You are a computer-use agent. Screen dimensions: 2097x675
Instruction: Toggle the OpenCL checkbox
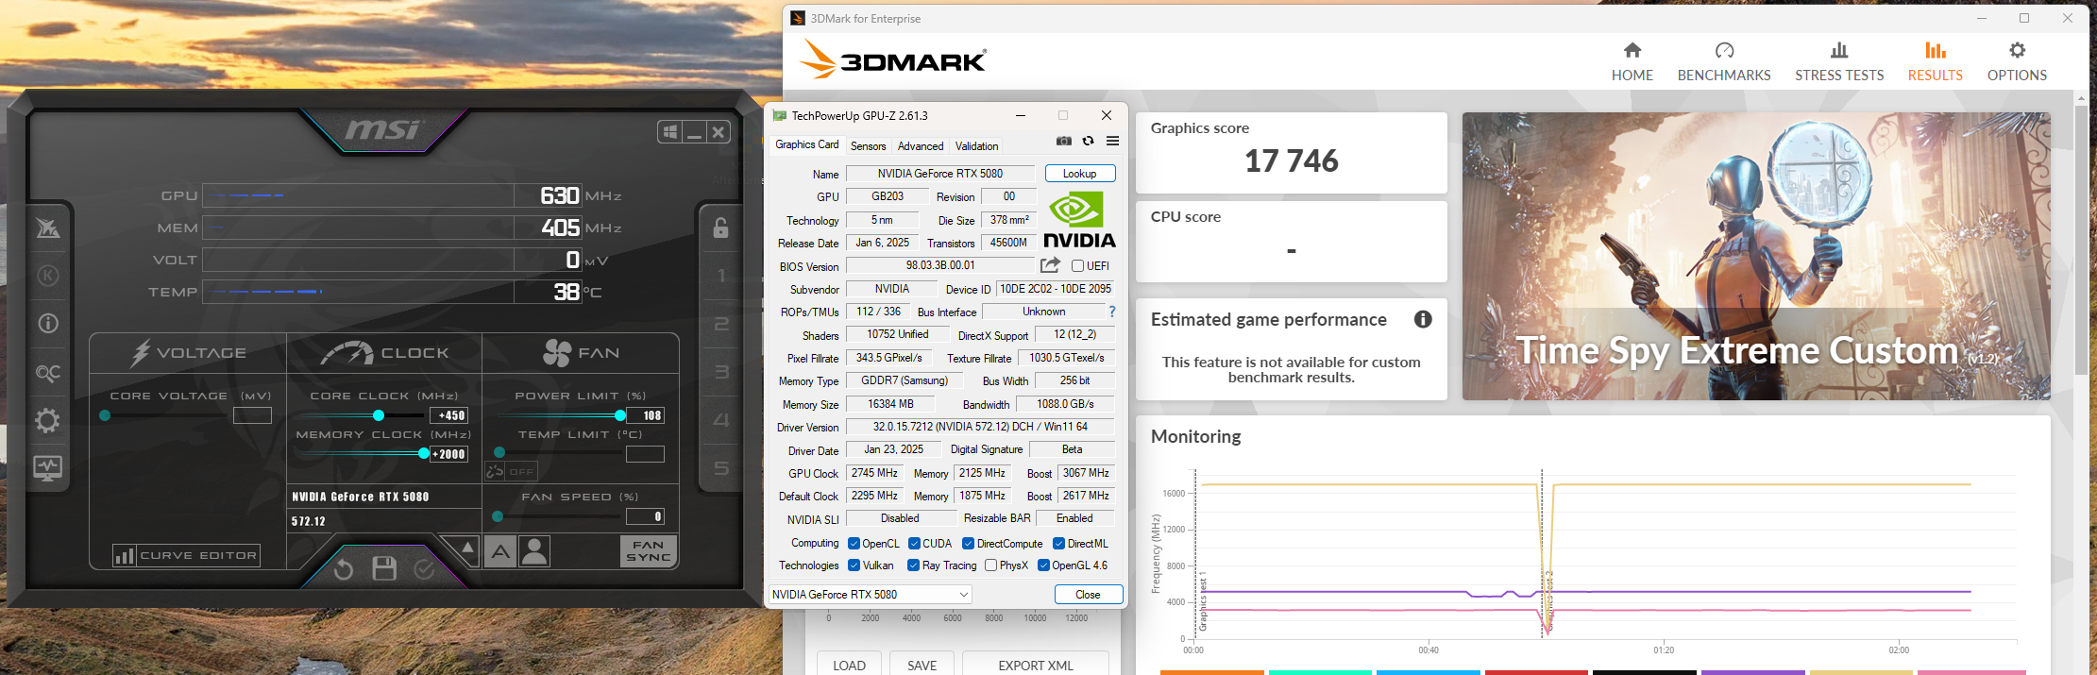[x=854, y=544]
